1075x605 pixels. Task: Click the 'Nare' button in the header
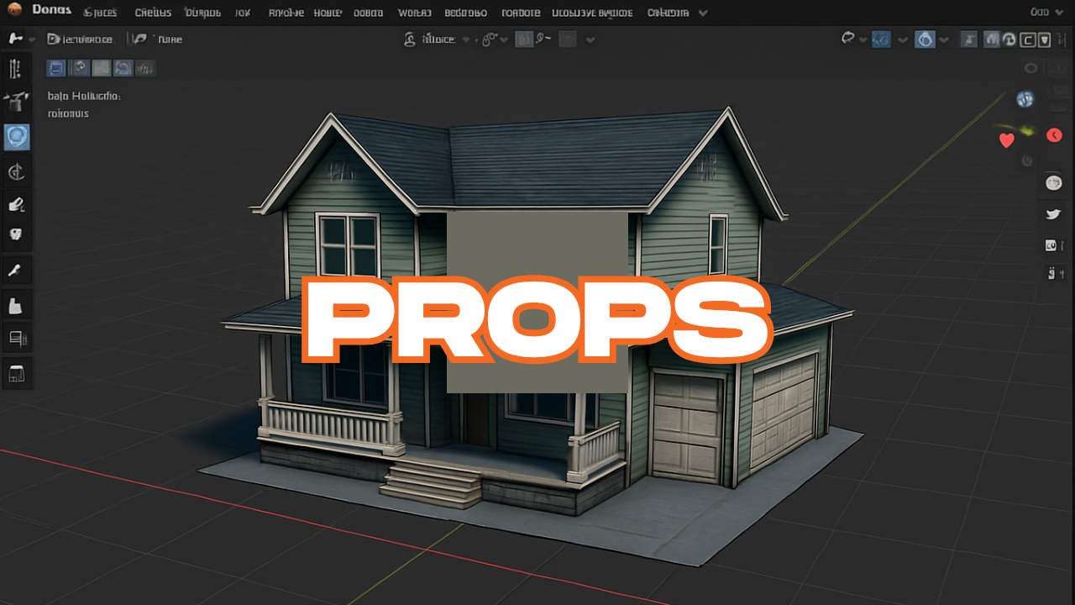[169, 39]
